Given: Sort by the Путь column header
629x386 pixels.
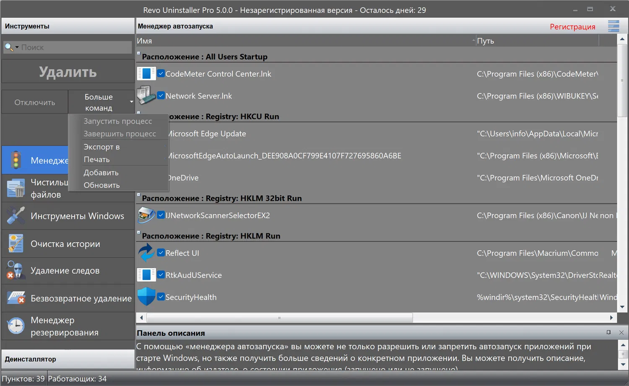Looking at the screenshot, I should click(x=538, y=41).
